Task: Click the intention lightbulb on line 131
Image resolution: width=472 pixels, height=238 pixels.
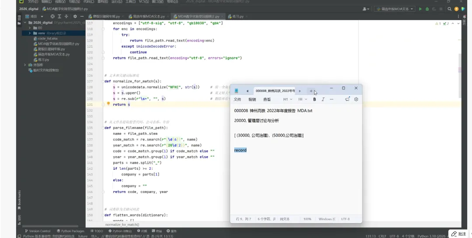Action: click(x=109, y=104)
